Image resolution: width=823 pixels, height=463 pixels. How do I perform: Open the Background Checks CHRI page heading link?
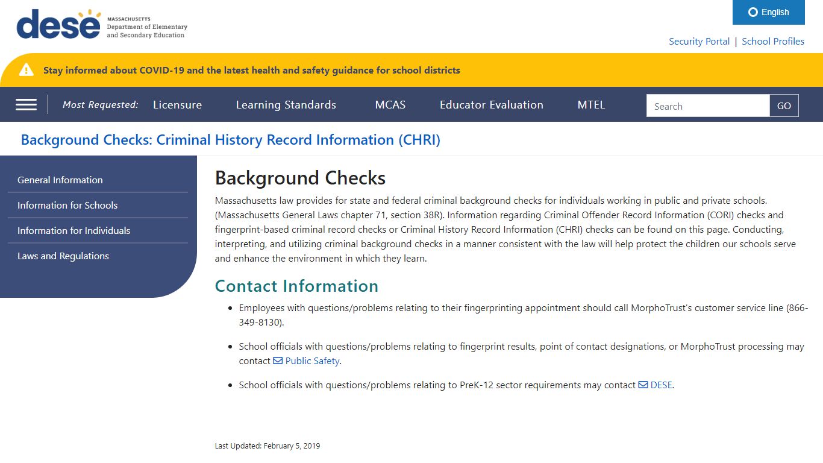231,140
